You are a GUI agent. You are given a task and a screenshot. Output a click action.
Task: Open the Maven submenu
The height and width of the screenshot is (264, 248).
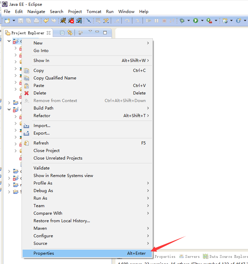click(x=87, y=228)
